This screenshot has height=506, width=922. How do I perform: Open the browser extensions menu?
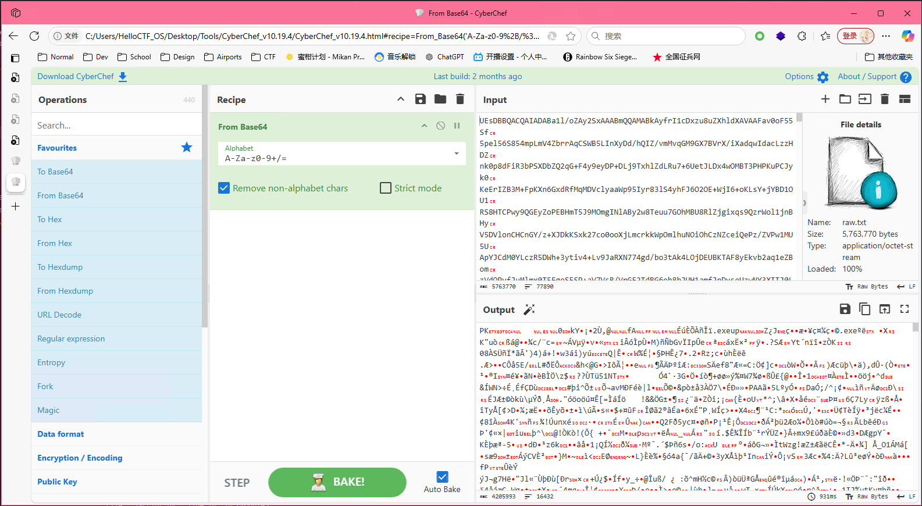802,36
